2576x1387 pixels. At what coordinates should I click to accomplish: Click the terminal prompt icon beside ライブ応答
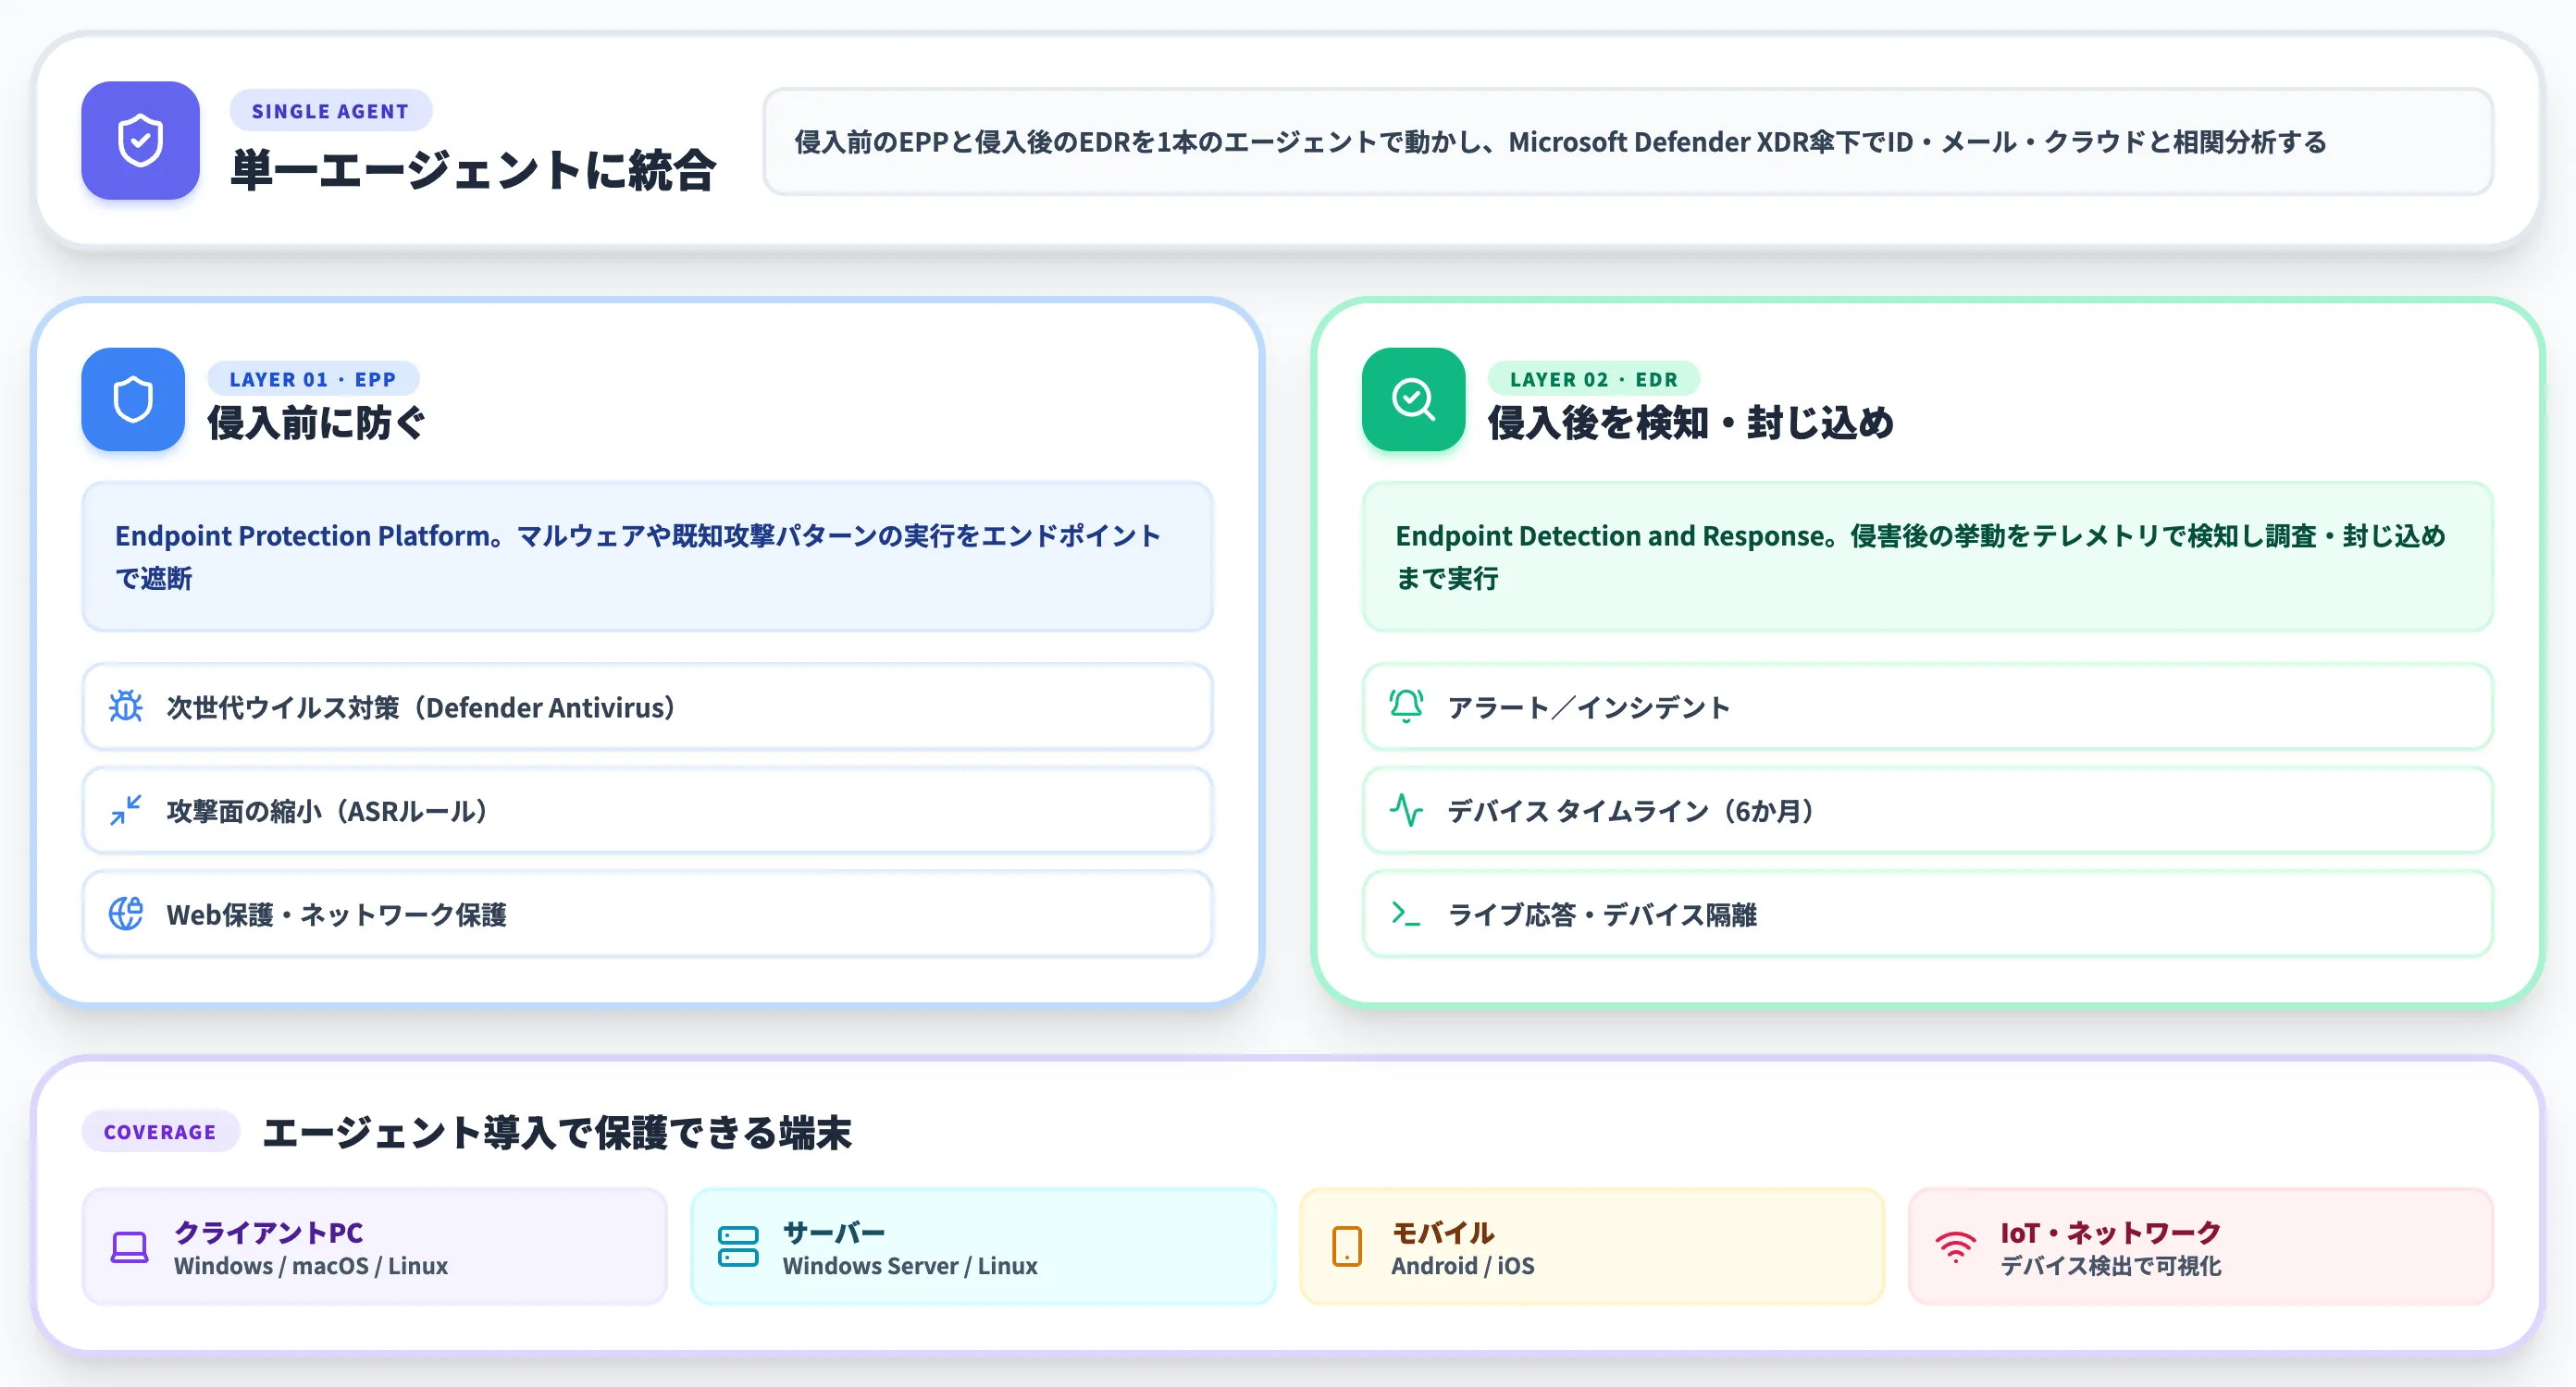[x=1406, y=914]
